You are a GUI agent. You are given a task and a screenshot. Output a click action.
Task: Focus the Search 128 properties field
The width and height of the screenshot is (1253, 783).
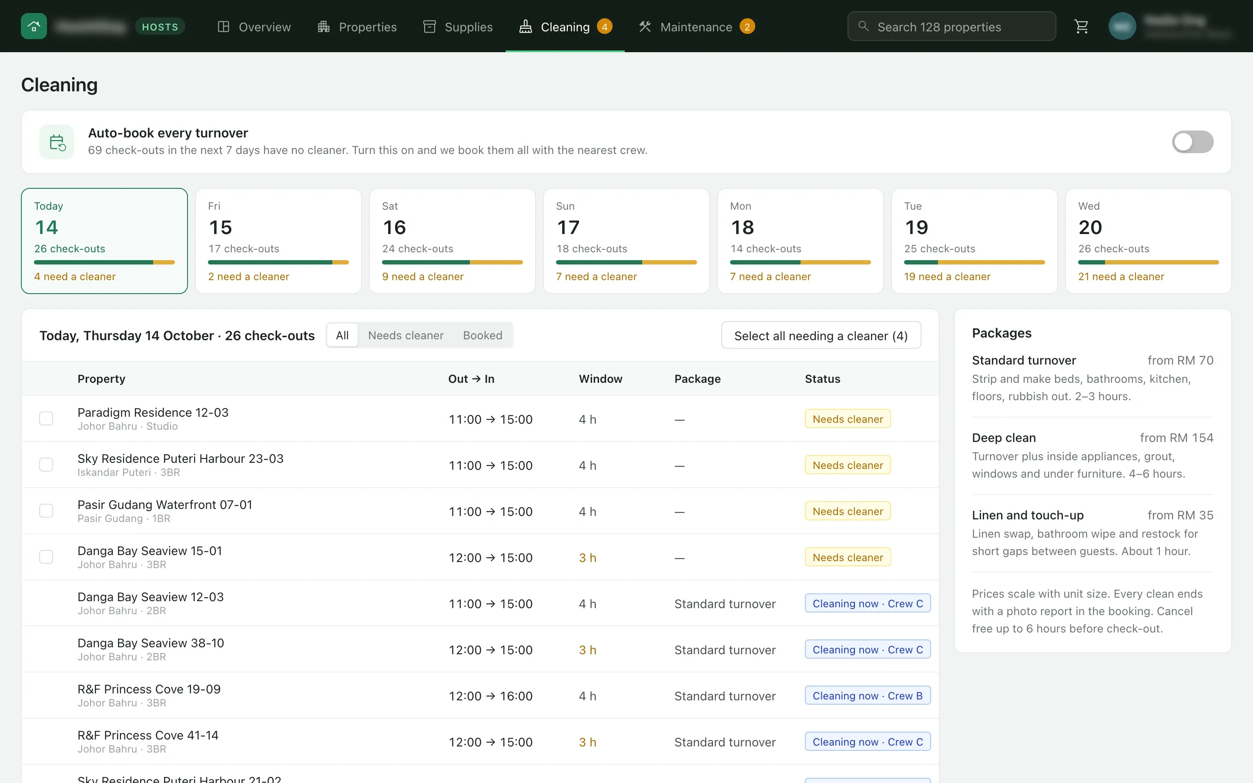click(x=951, y=27)
